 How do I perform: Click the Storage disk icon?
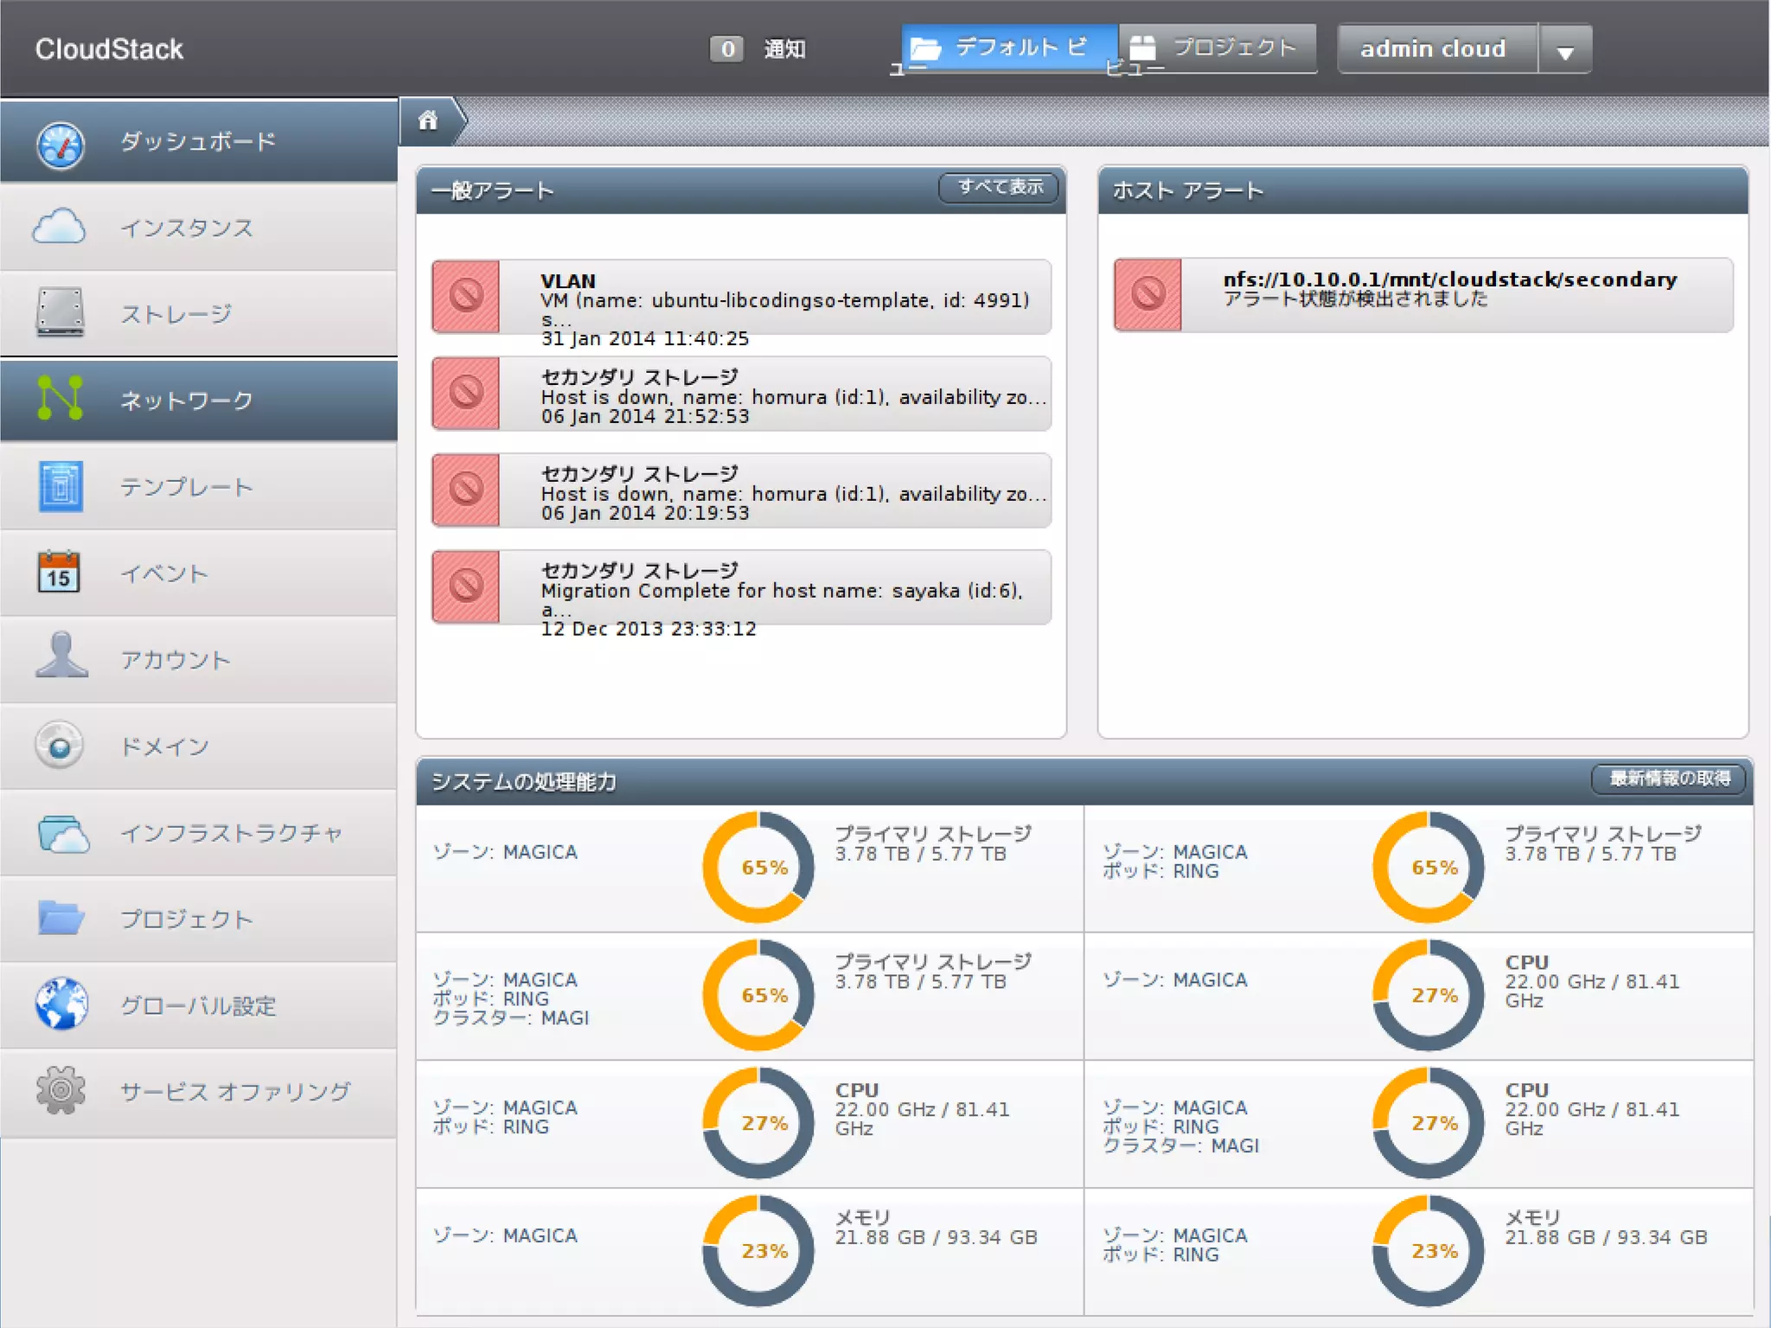click(61, 313)
